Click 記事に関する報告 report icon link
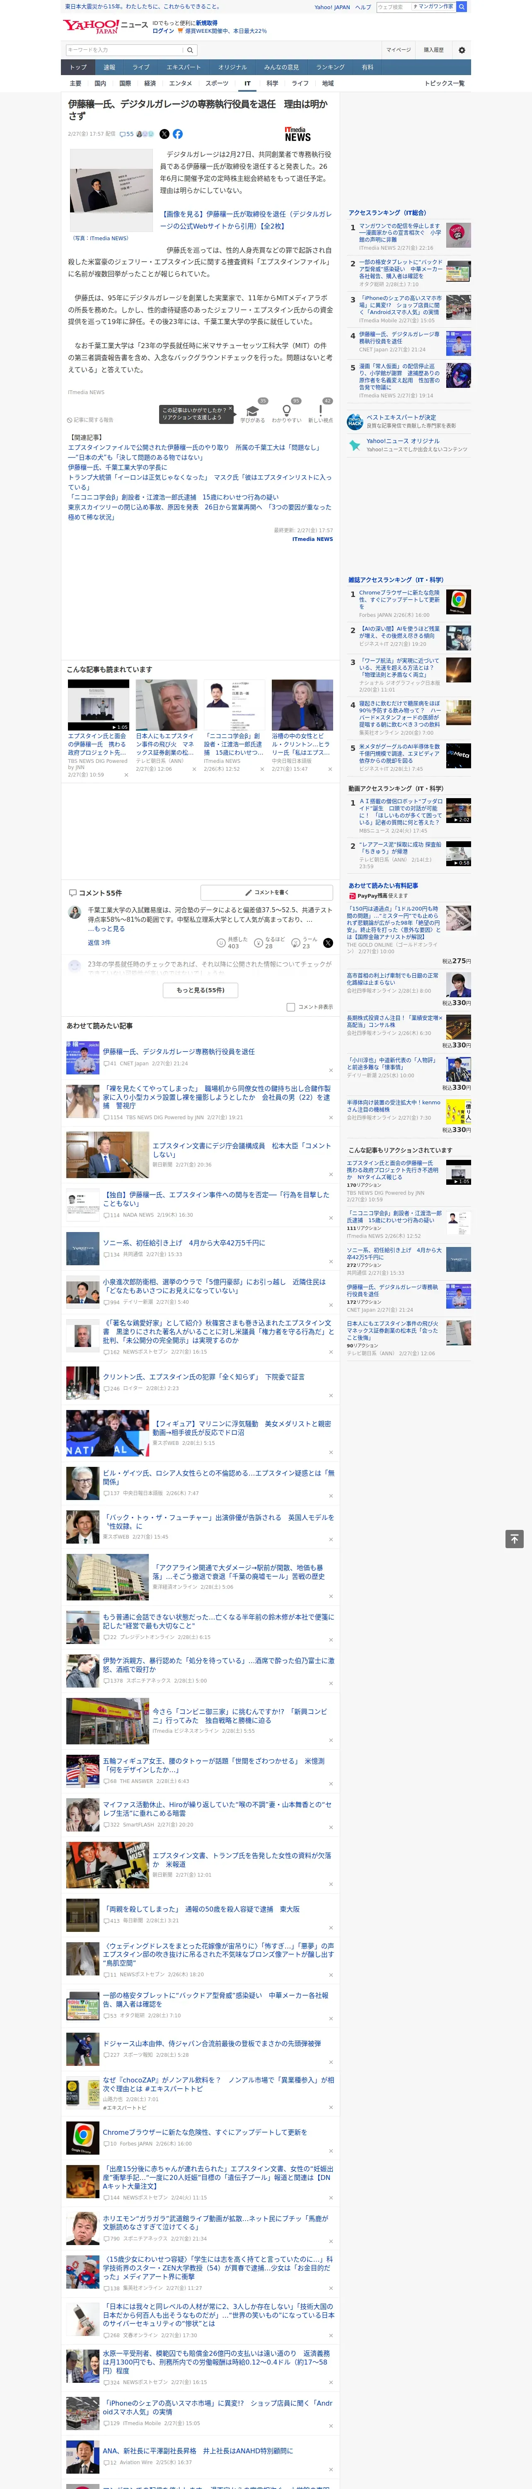Viewport: 532px width, 2489px height. click(x=91, y=420)
